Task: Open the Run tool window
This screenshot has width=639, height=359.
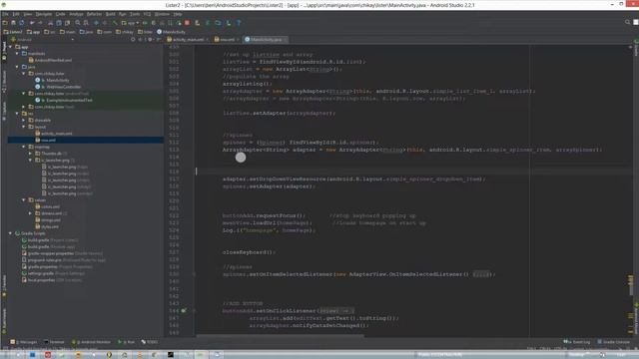Action: 127,342
